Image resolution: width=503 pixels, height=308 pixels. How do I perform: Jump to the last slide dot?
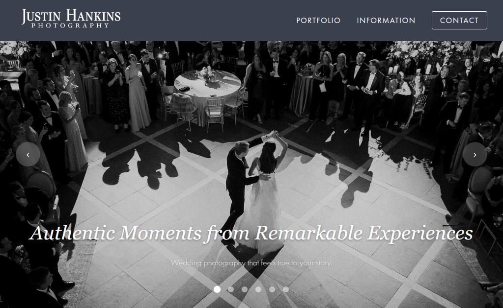click(x=285, y=289)
